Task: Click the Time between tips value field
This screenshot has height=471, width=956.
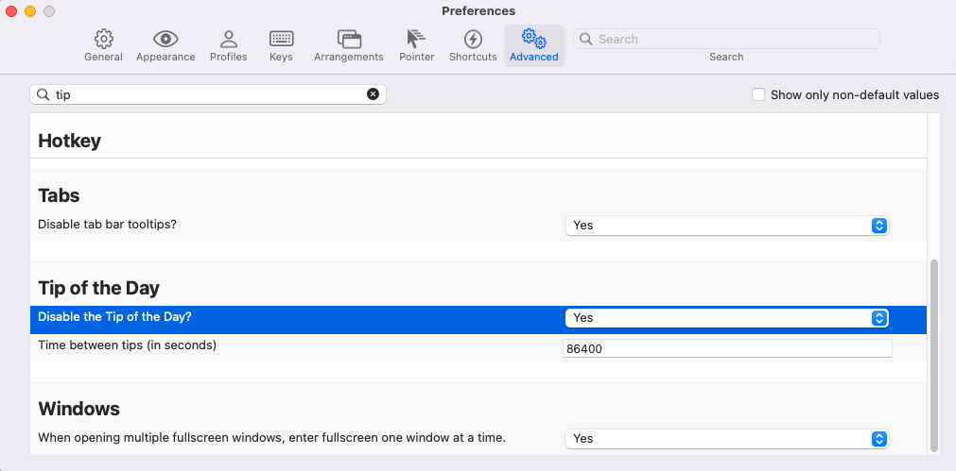Action: (x=727, y=348)
